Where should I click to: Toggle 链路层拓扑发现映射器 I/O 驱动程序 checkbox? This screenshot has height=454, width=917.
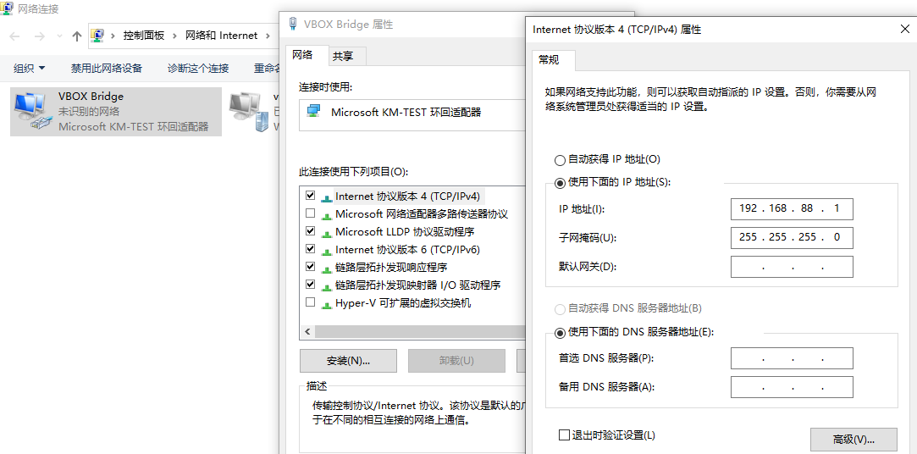point(310,285)
